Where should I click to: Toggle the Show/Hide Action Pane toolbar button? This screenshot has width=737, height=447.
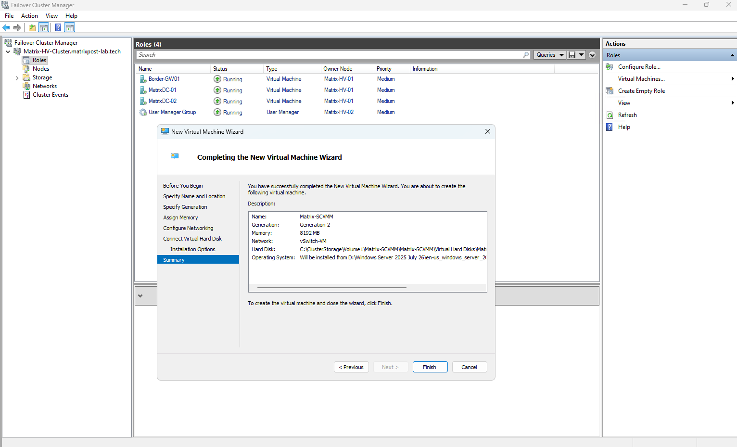click(70, 27)
